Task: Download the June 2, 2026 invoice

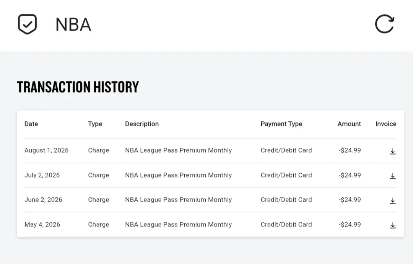Action: (x=393, y=201)
